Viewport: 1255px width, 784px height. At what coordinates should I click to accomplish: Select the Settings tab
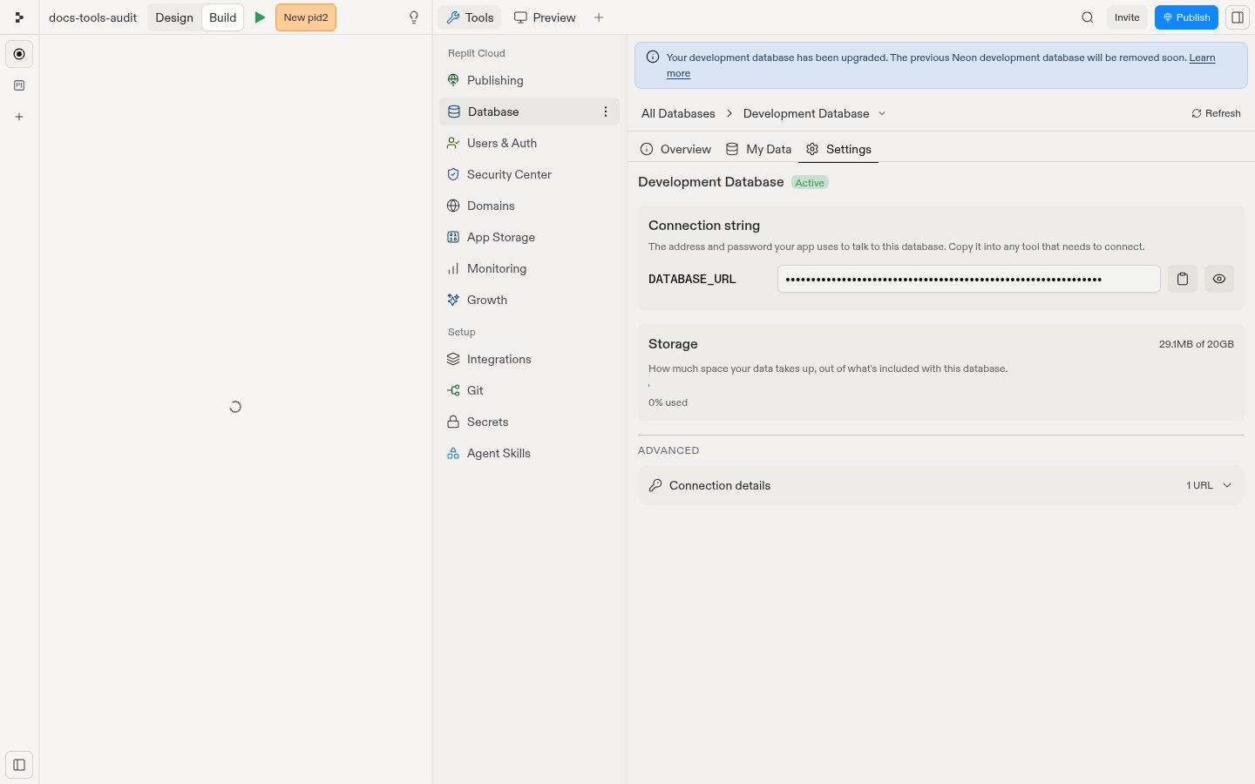[x=838, y=149]
